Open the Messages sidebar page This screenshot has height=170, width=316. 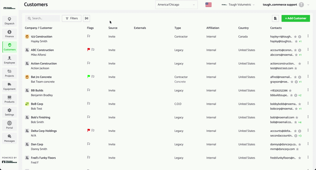[9, 138]
